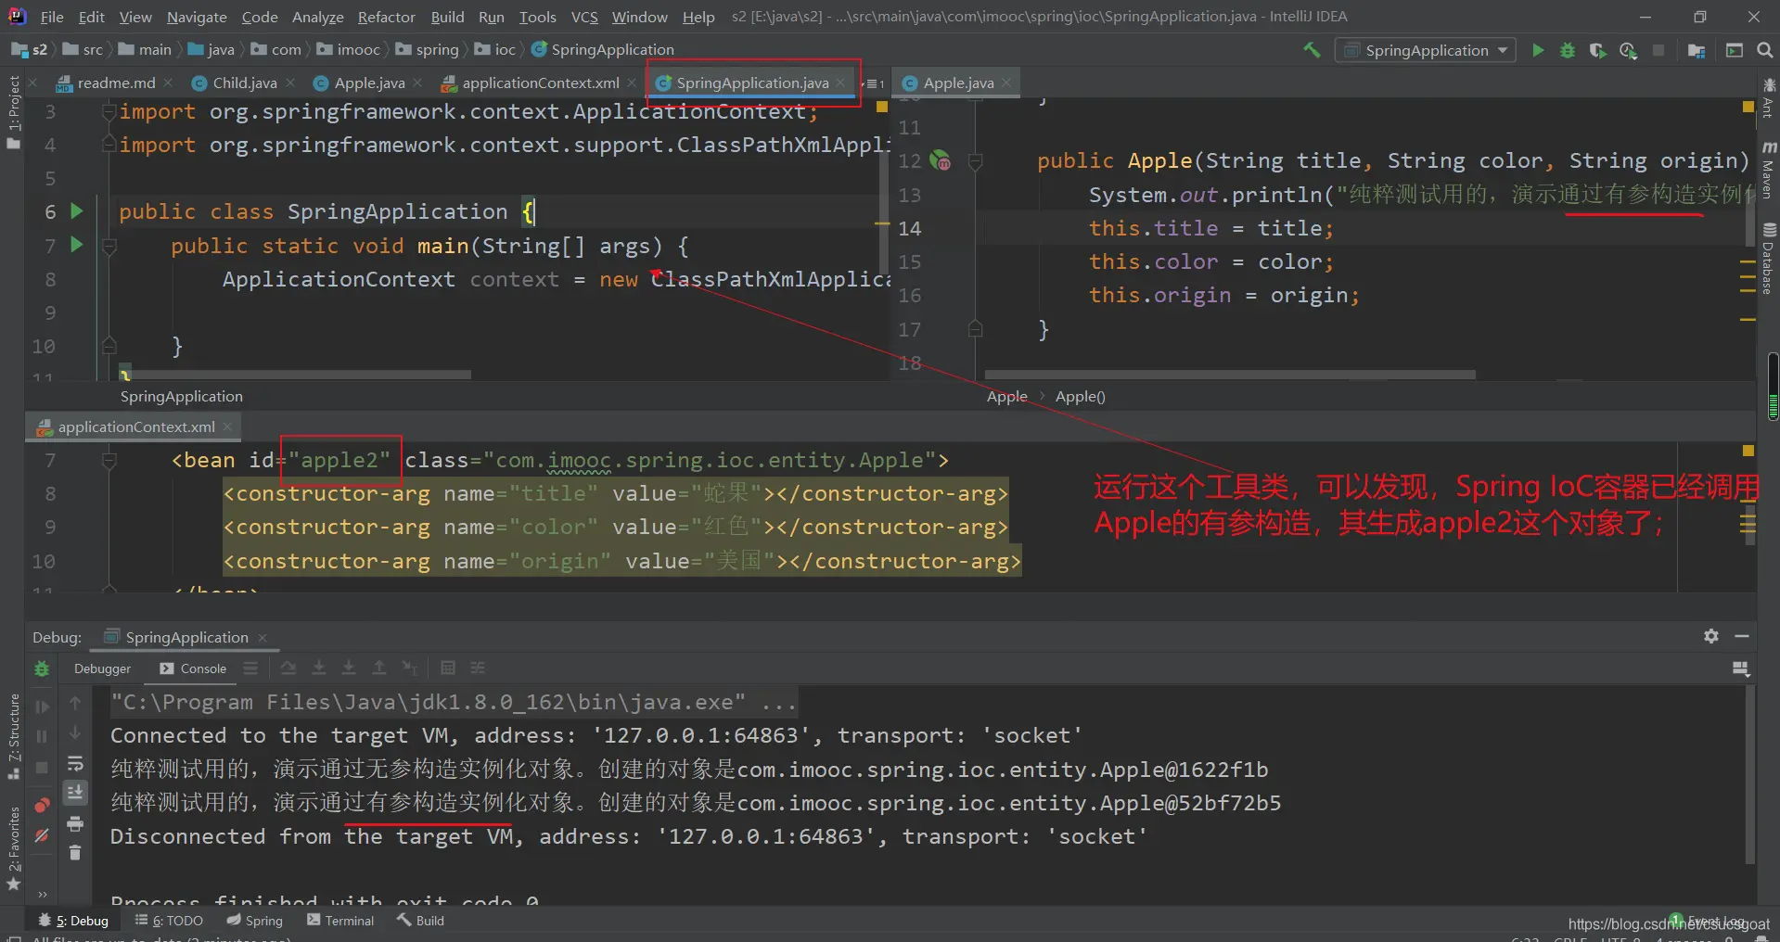Click the print icon in console toolbar
Image resolution: width=1780 pixels, height=942 pixels.
pos(75,823)
